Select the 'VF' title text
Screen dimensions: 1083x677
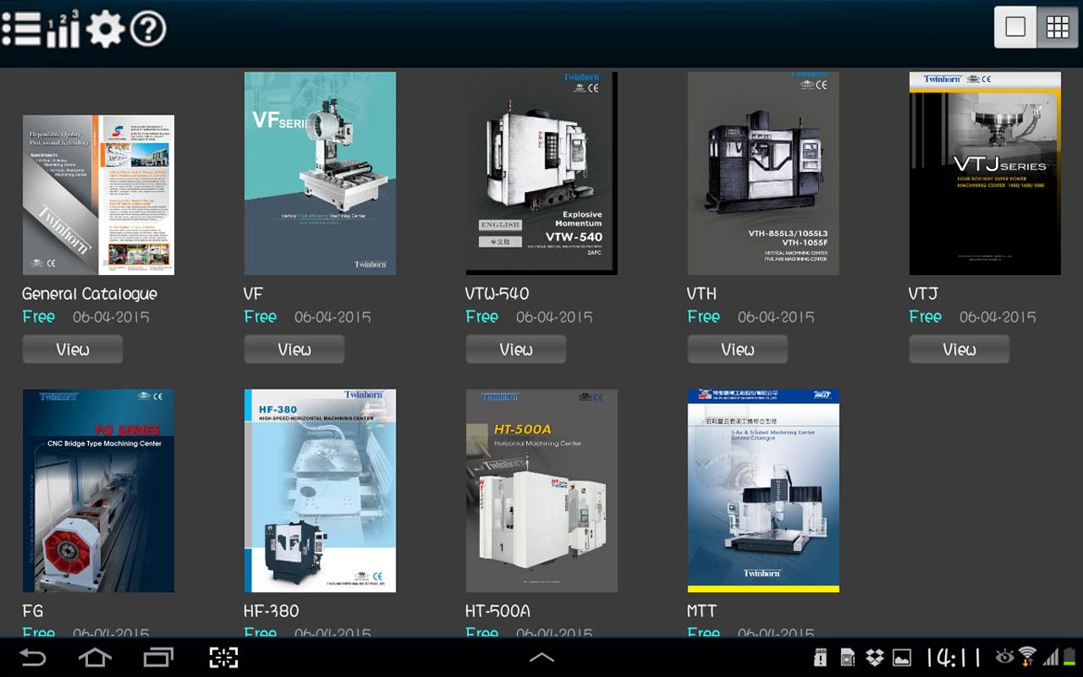pos(254,294)
